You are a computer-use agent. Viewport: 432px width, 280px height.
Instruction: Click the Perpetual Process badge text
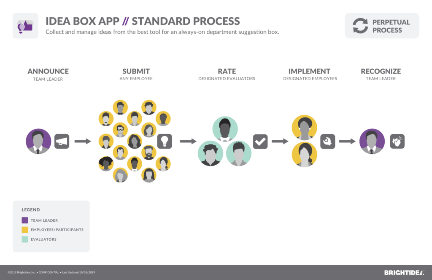391,26
